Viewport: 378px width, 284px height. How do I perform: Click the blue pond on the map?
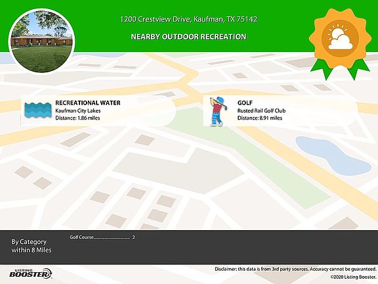coord(333,156)
